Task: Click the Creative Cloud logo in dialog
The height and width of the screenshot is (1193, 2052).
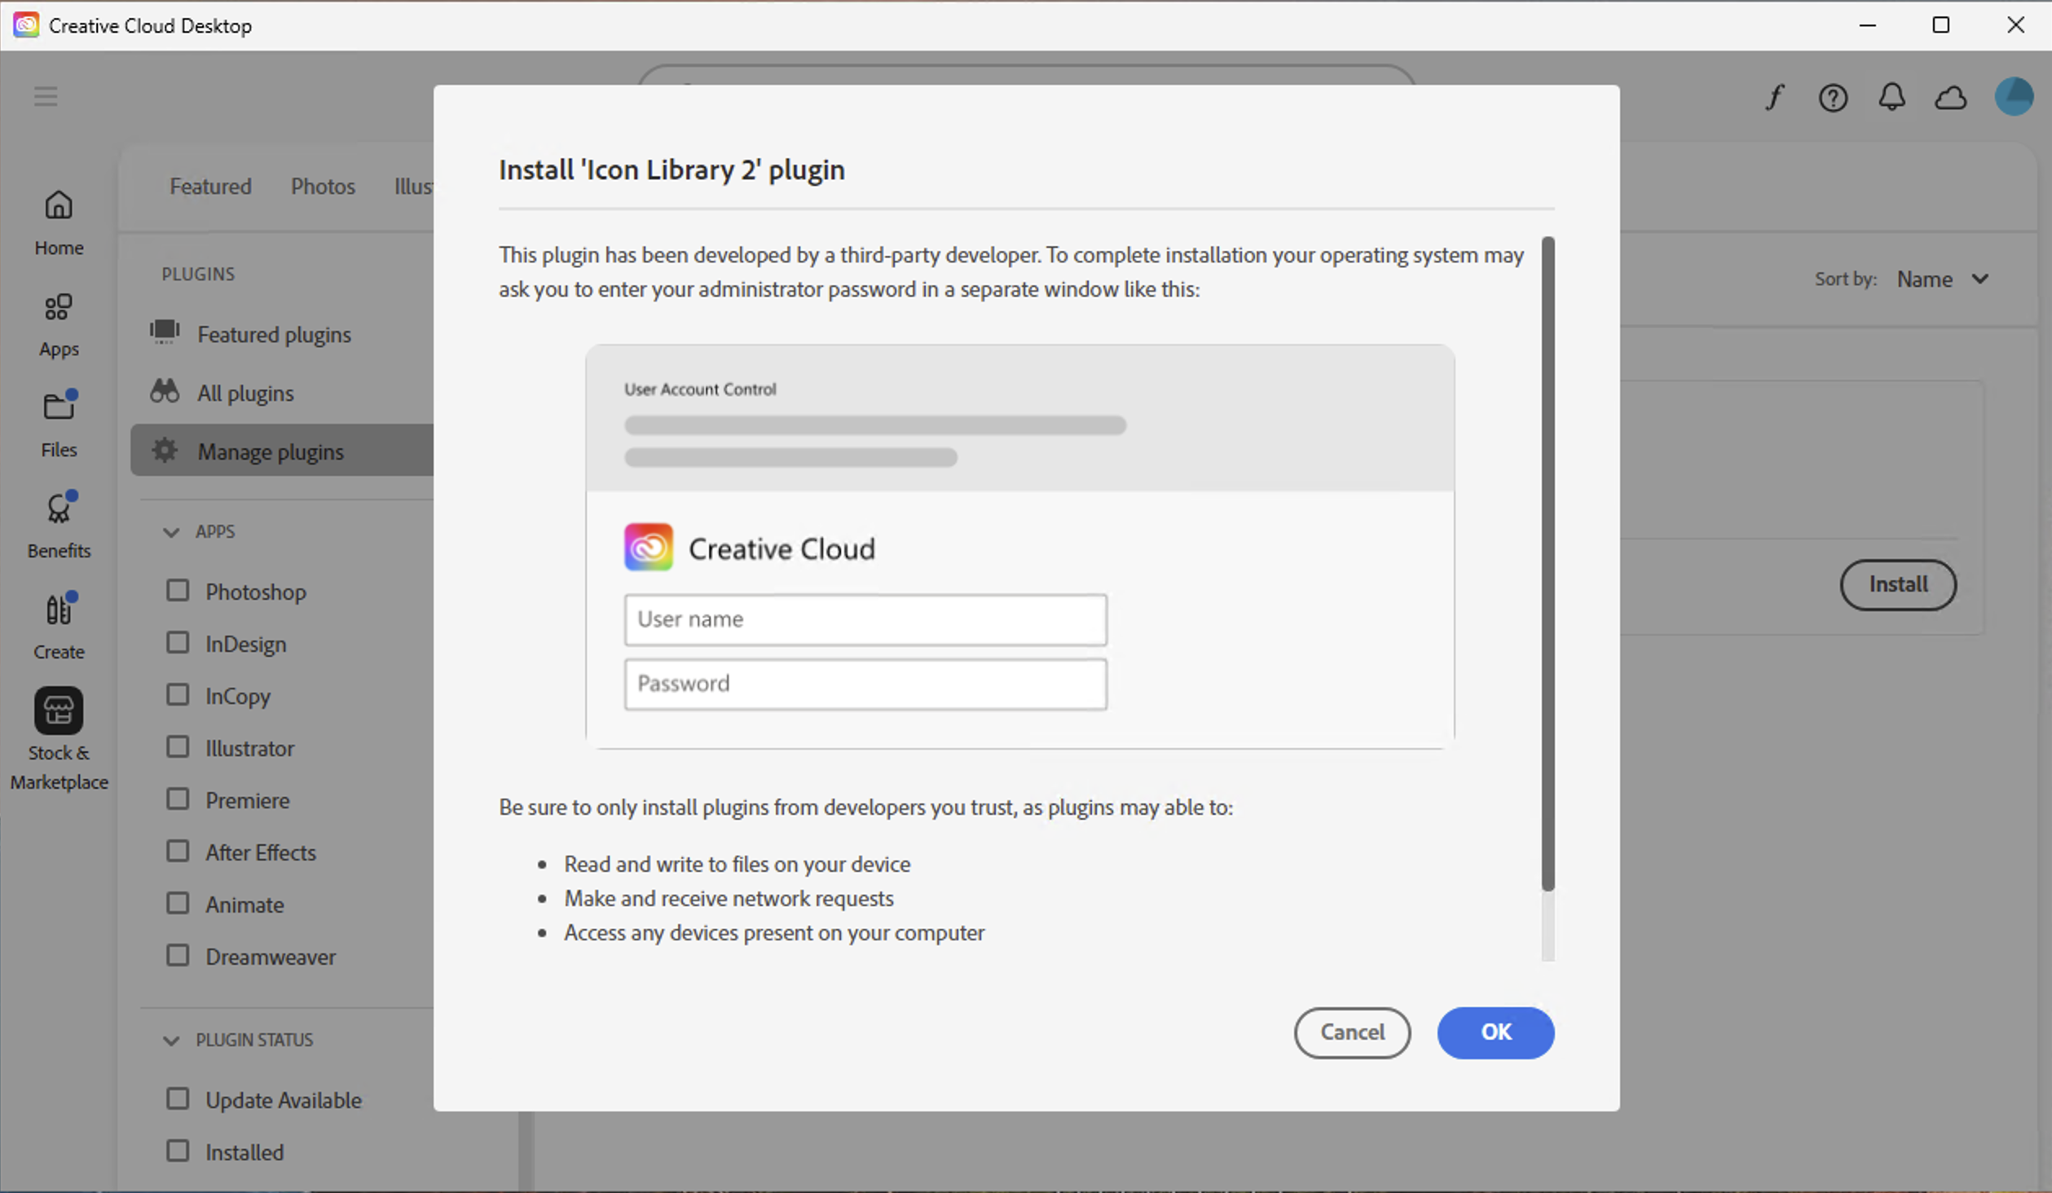Action: tap(649, 547)
